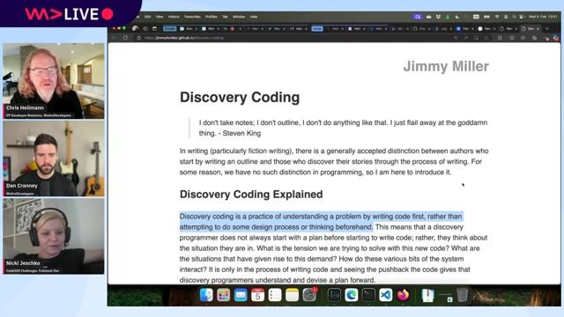Open Launchpad from the dock

223,295
